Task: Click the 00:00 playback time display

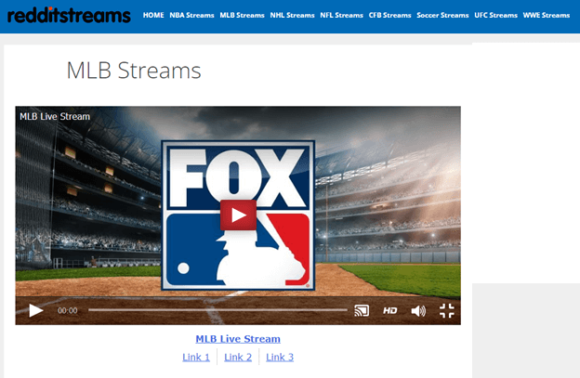Action: click(x=67, y=310)
